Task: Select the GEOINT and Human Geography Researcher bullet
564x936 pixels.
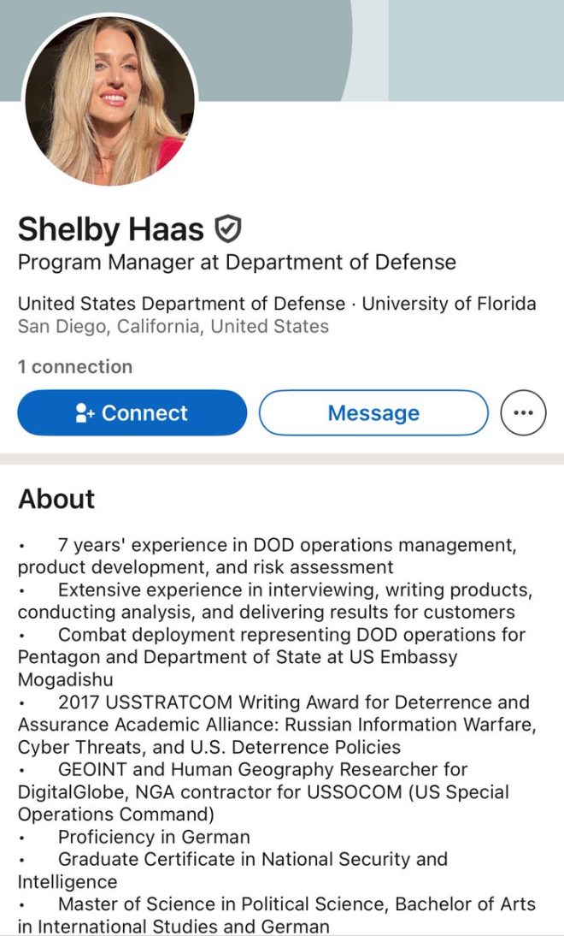Action: 263,791
